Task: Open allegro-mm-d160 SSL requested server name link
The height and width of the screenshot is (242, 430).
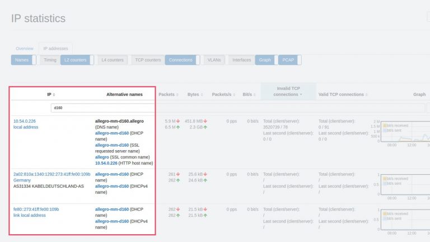Action: coord(112,145)
